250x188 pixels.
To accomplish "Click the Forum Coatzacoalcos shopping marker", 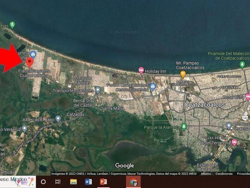I will tap(153, 87).
